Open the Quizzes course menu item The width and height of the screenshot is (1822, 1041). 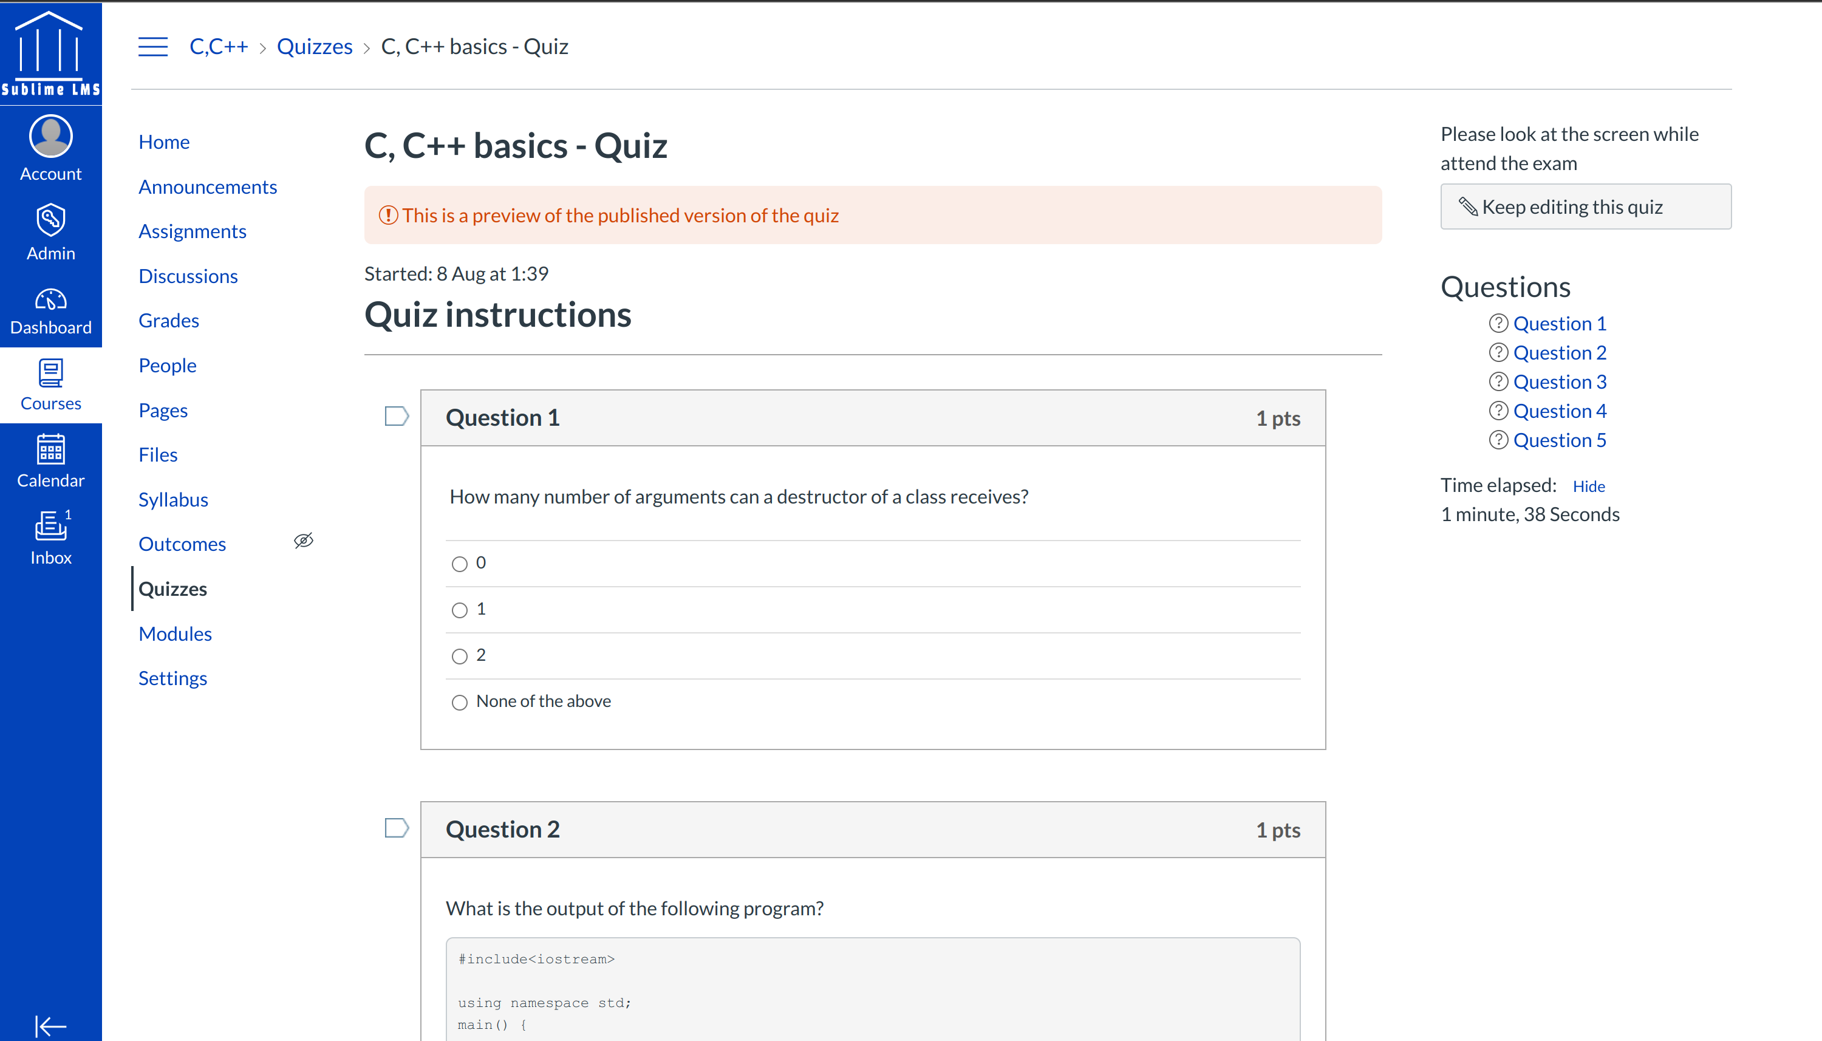coord(172,589)
